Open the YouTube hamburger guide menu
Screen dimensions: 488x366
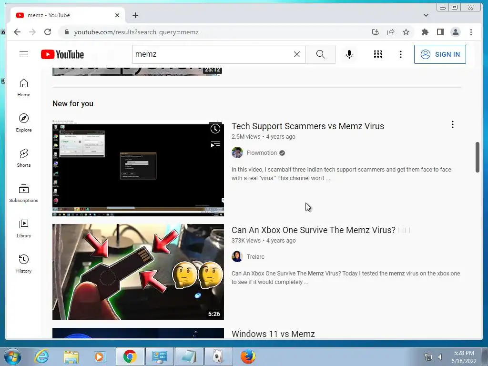pyautogui.click(x=24, y=54)
